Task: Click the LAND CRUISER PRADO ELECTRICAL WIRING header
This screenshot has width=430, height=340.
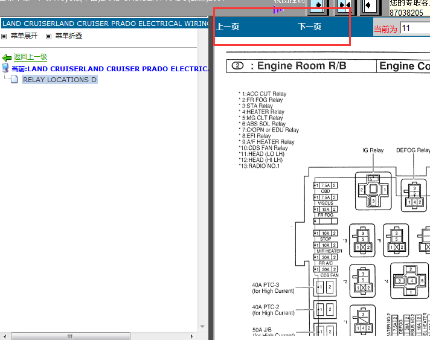Action: pos(105,24)
